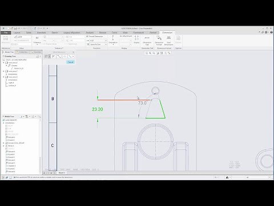
Task: Collapse the second drawing view tree node
Action: (3, 72)
